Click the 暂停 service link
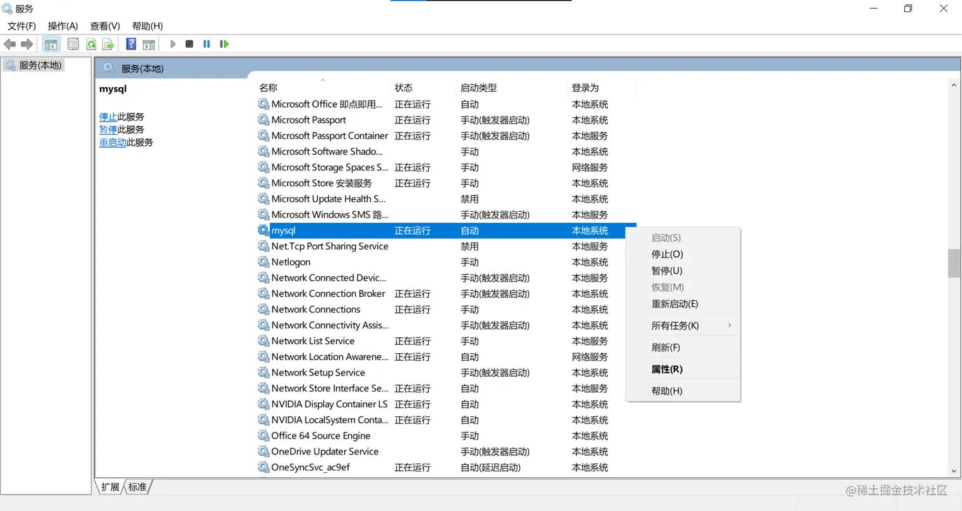Image resolution: width=962 pixels, height=511 pixels. [x=108, y=129]
